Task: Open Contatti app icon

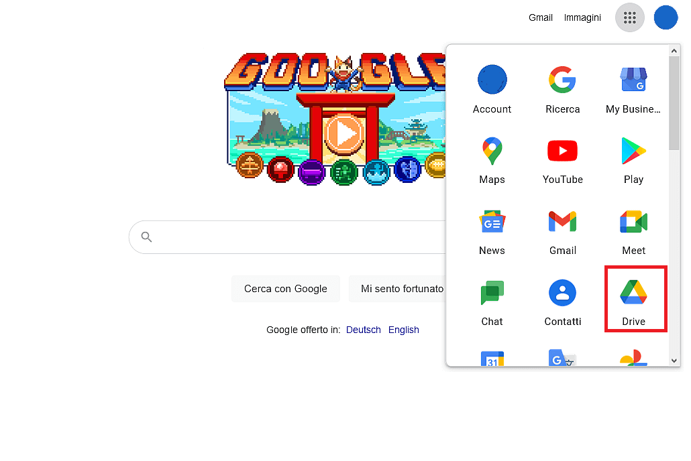Action: (562, 302)
